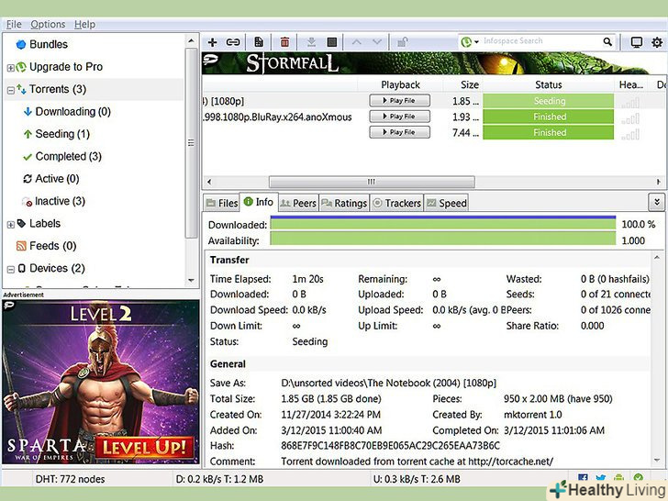
Task: Click the red Remove Torrent trash icon
Action: pyautogui.click(x=285, y=42)
